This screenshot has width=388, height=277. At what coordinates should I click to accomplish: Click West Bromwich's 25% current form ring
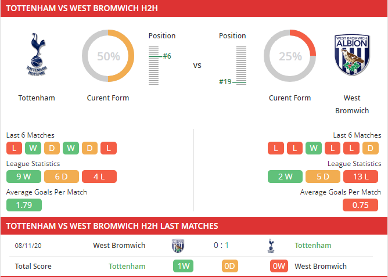290,56
